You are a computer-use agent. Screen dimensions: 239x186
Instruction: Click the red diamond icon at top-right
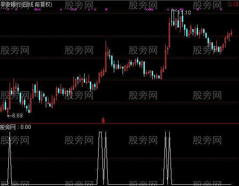pyautogui.click(x=230, y=4)
